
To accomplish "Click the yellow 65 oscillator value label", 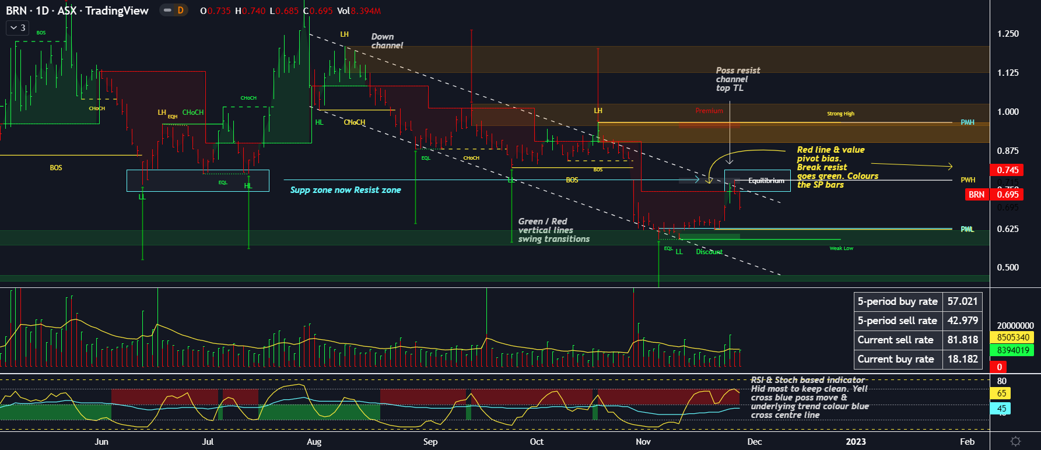I will click(x=1001, y=393).
